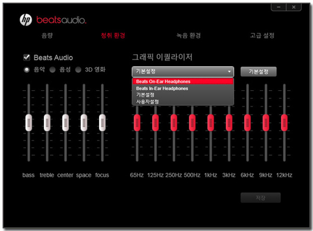Screen dimensions: 313x231
Task: Click the 65Hz label
Action: click(x=137, y=175)
